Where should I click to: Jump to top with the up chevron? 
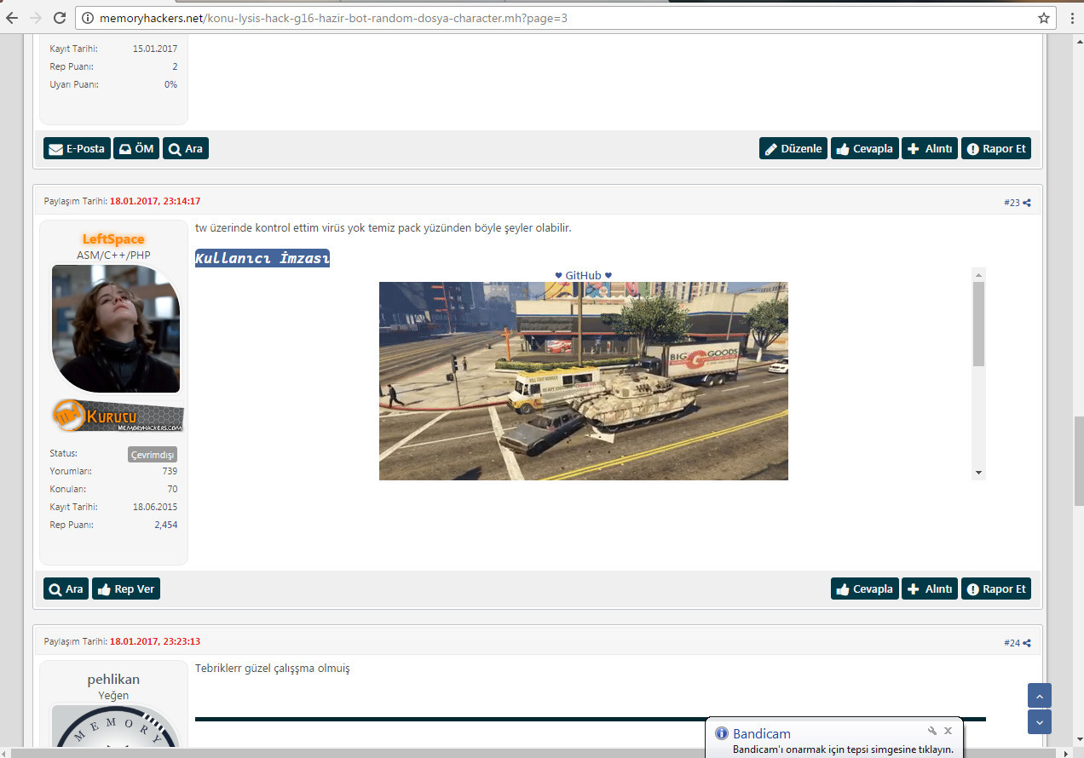tap(1040, 696)
